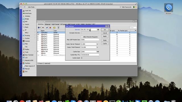Viewport: 182px width, 102px height.
Task: Click the Cache Size field
Action: click(x=89, y=52)
